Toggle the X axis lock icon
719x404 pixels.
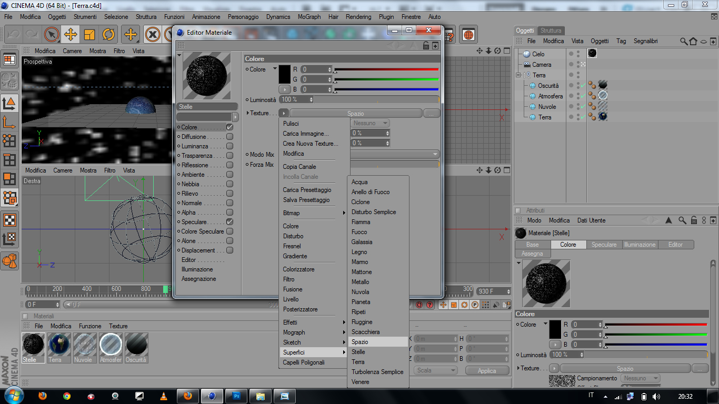point(153,35)
